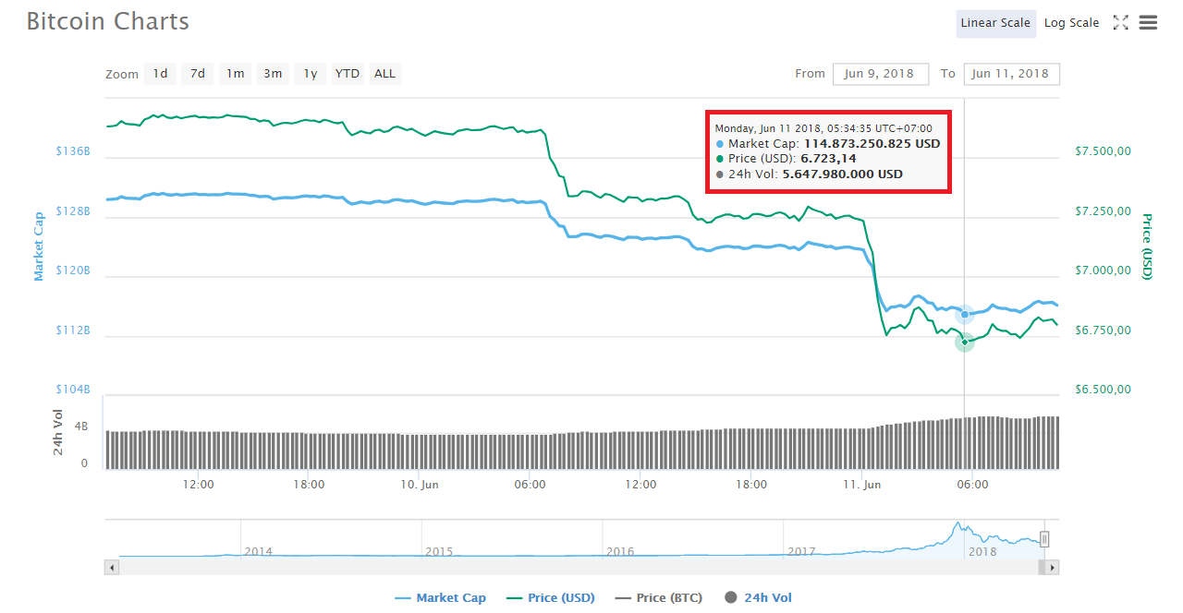Show the Price (BTC) legend series
Screen dimensions: 1183x613
click(658, 598)
